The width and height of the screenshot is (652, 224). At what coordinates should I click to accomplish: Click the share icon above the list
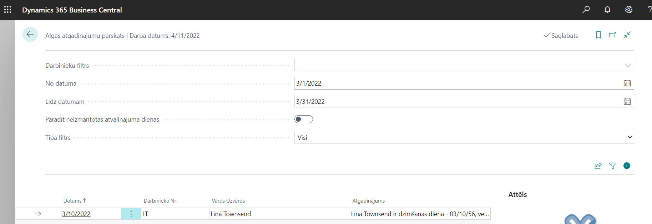click(598, 166)
